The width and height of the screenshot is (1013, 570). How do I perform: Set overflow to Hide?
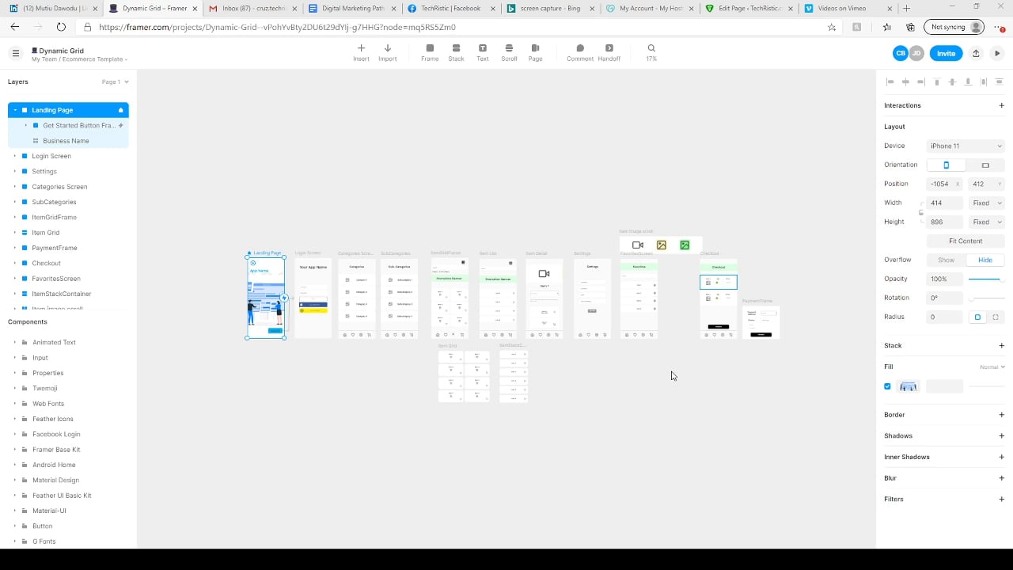pos(985,260)
